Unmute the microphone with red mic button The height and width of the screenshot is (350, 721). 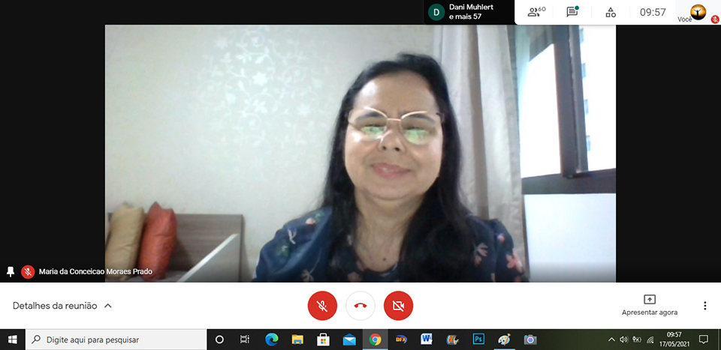pyautogui.click(x=322, y=306)
